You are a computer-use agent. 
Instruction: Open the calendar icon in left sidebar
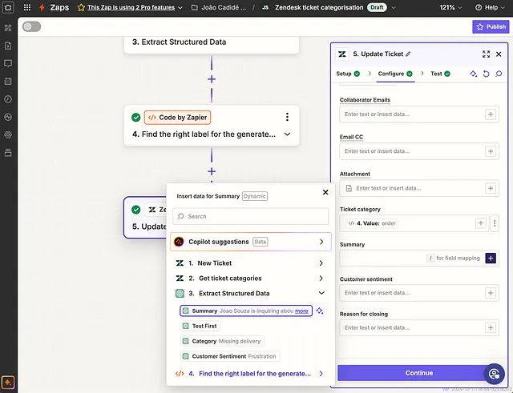pos(8,82)
